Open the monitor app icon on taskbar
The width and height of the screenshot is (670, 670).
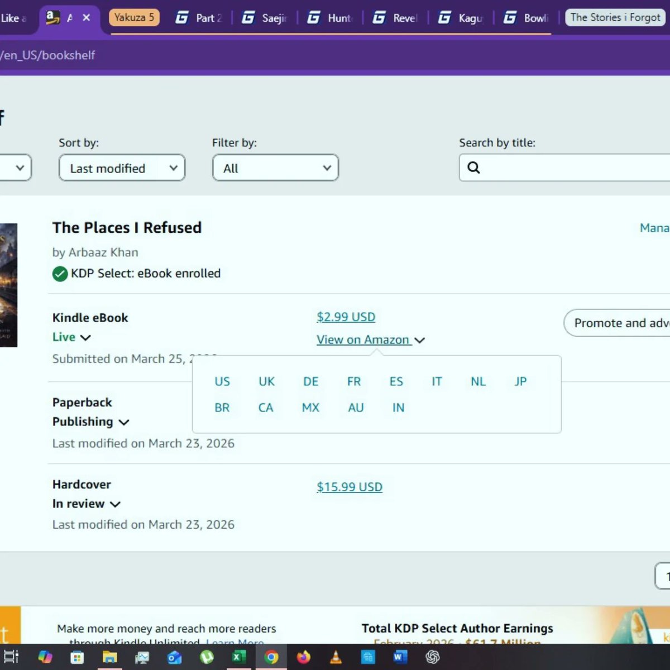[x=142, y=657]
